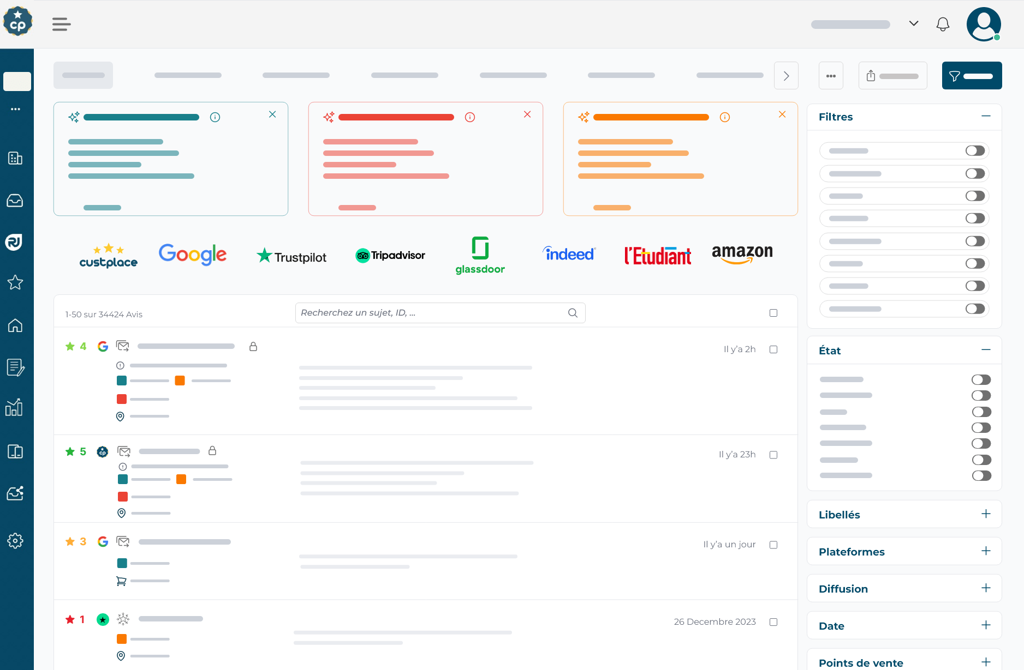Enable the first toggle in Filtres panel
This screenshot has width=1024, height=670.
pyautogui.click(x=975, y=151)
